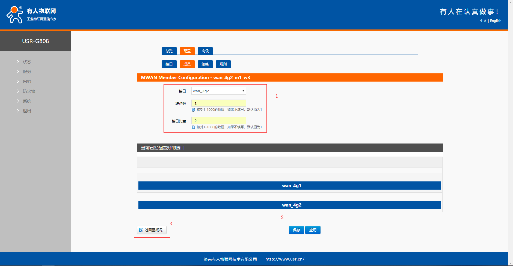Switch to the 总览 tab

pyautogui.click(x=169, y=51)
